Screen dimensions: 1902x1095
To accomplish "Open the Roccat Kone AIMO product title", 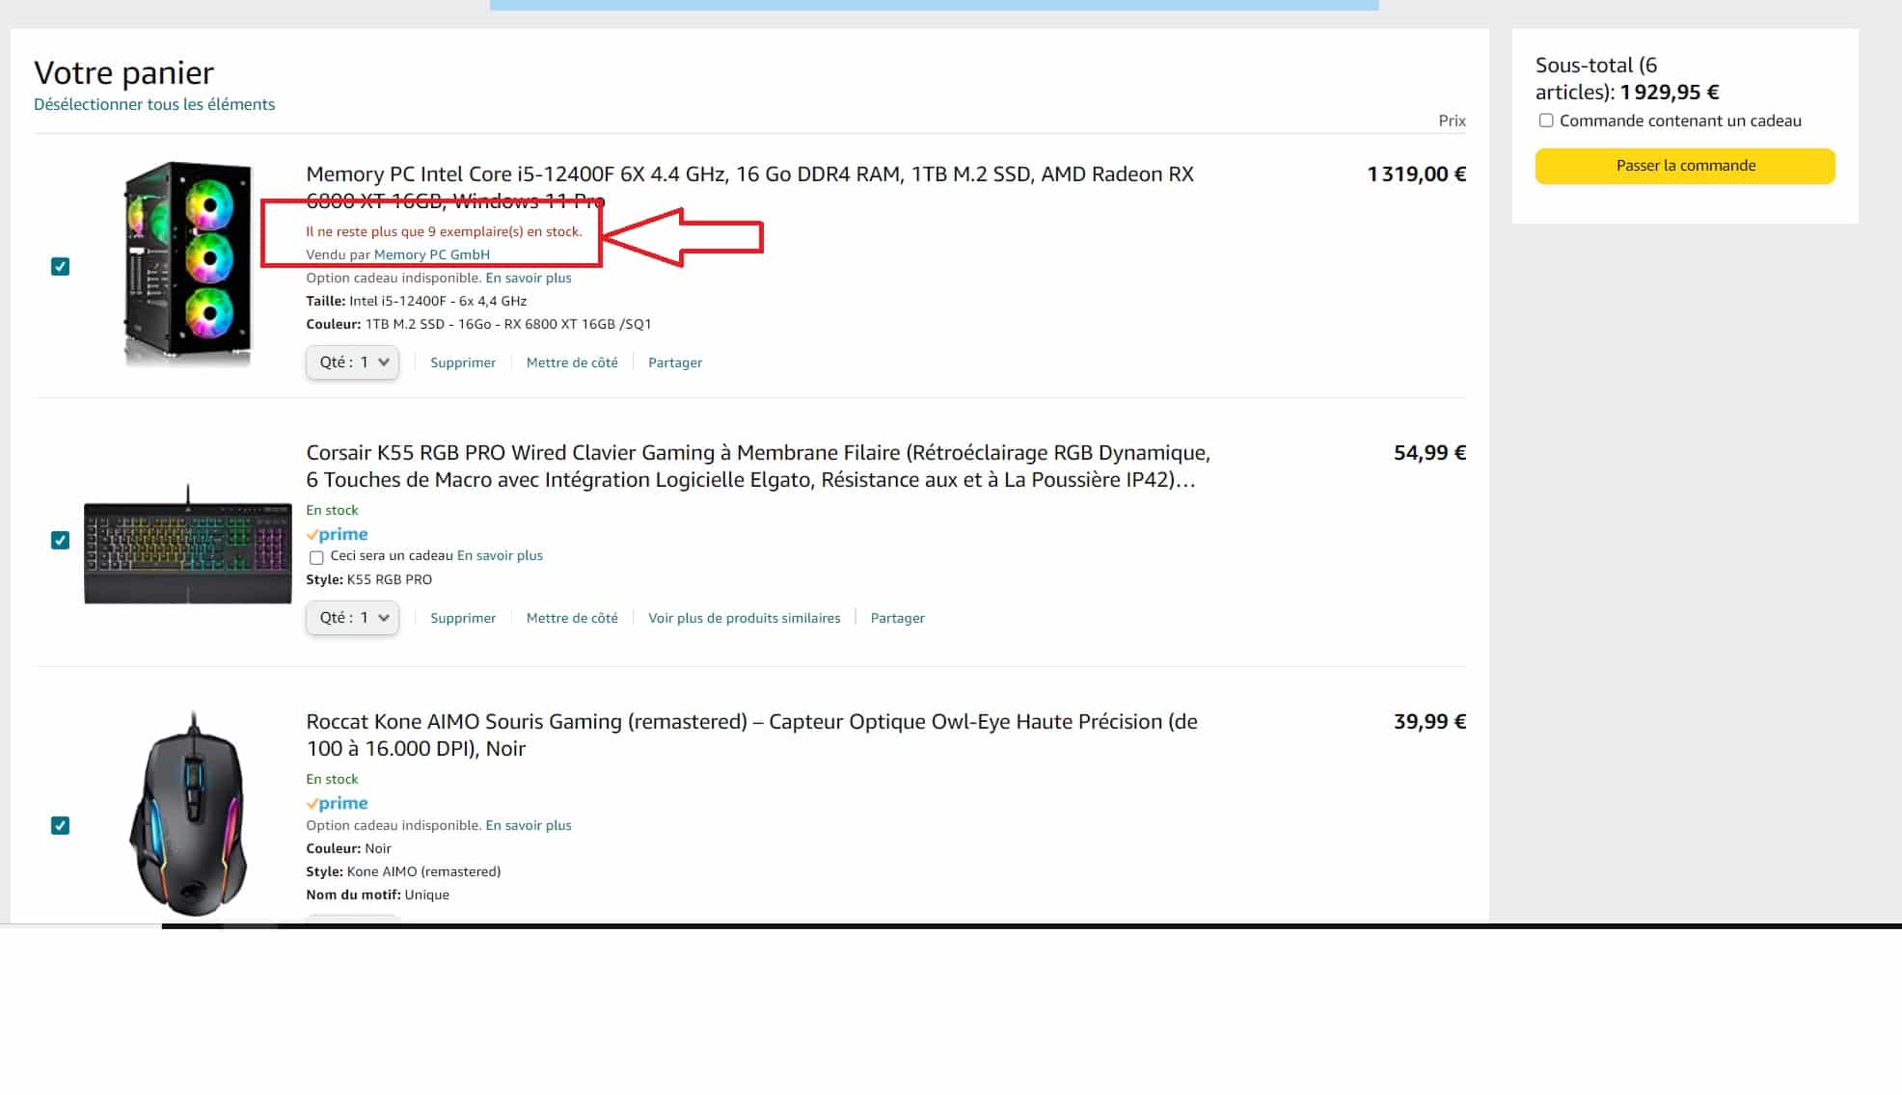I will click(x=751, y=734).
